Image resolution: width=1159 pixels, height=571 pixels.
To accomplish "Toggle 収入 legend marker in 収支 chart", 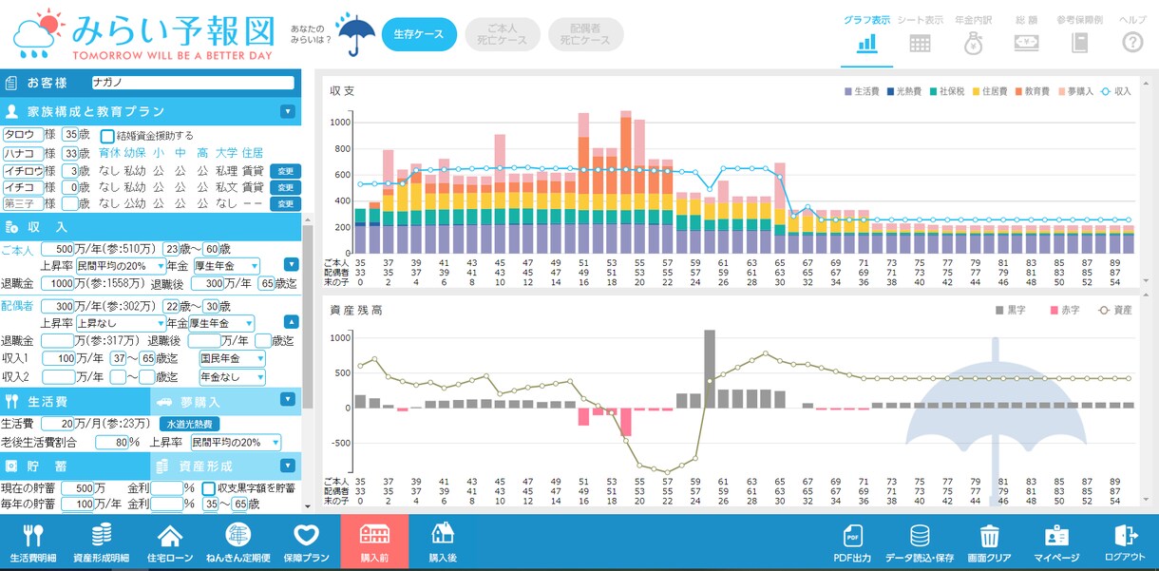I will click(x=1106, y=91).
